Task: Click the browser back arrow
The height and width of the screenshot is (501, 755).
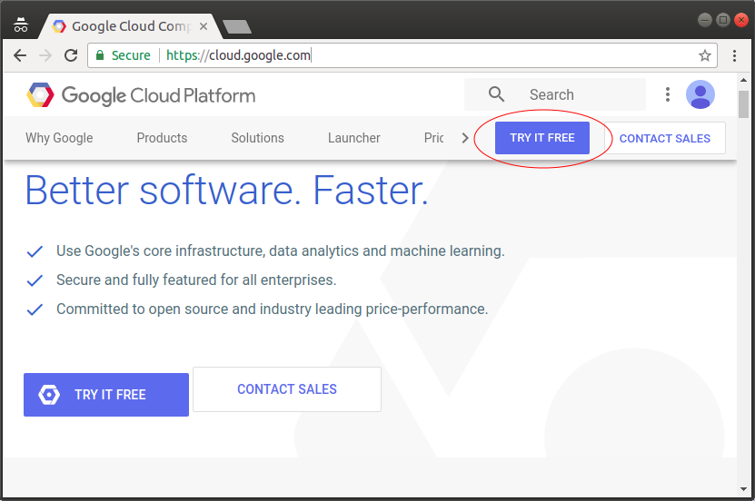Action: pyautogui.click(x=20, y=55)
